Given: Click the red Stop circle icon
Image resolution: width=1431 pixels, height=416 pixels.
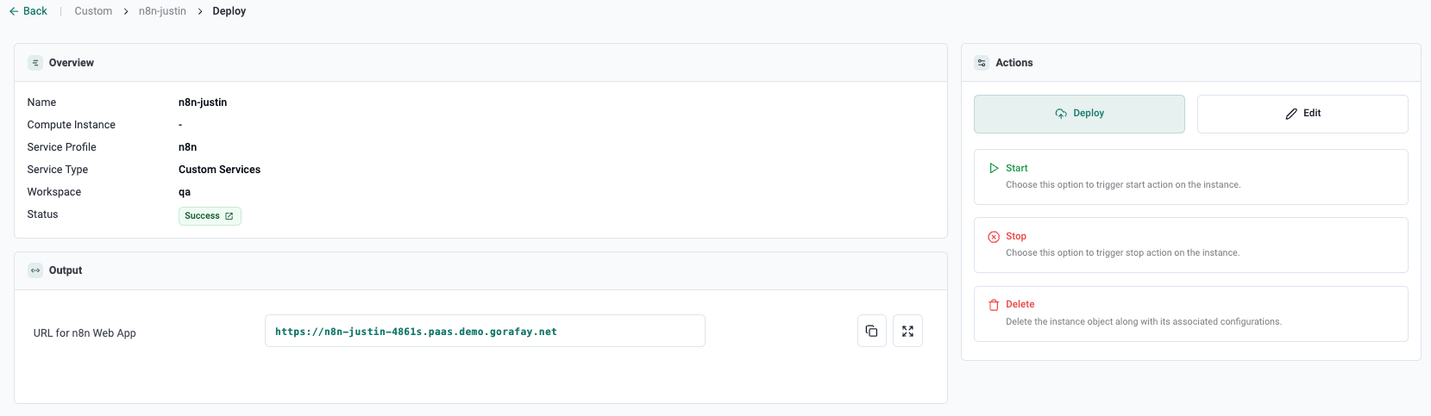Looking at the screenshot, I should [x=994, y=237].
